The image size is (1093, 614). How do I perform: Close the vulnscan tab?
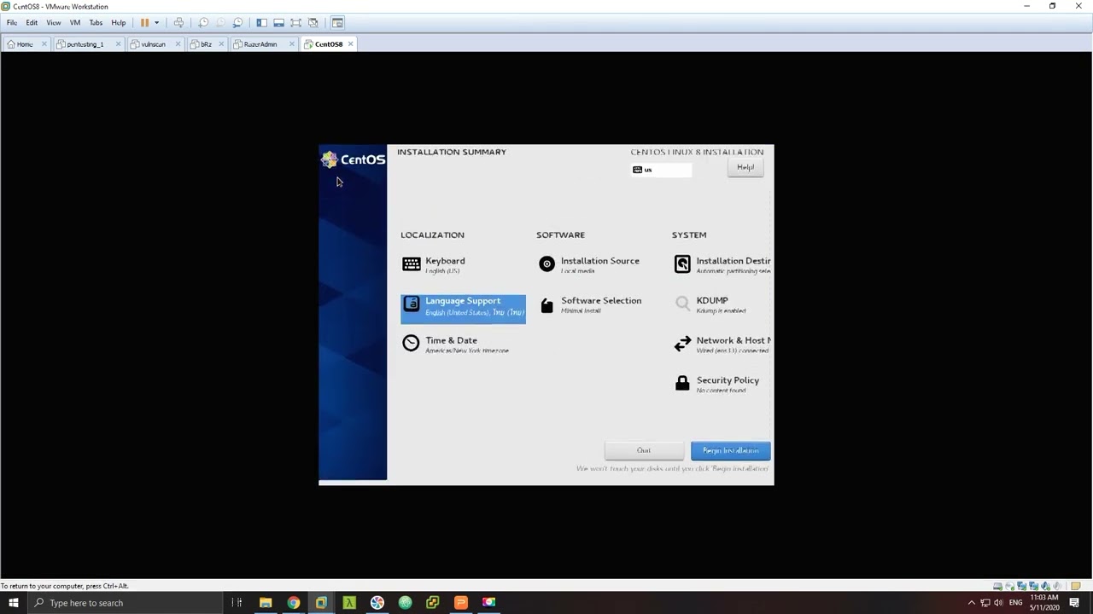point(178,44)
